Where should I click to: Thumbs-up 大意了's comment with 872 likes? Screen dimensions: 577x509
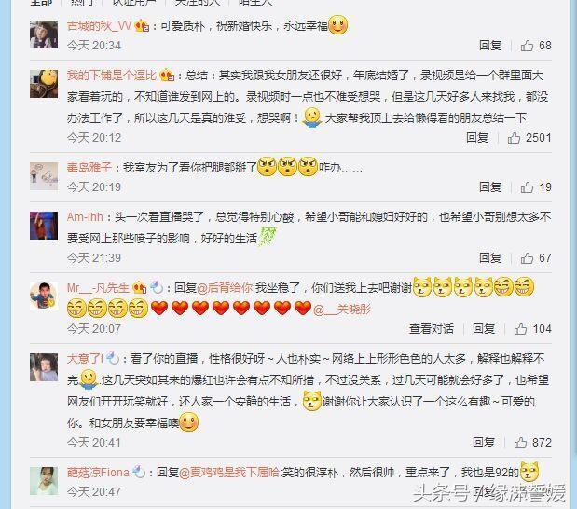coord(532,443)
